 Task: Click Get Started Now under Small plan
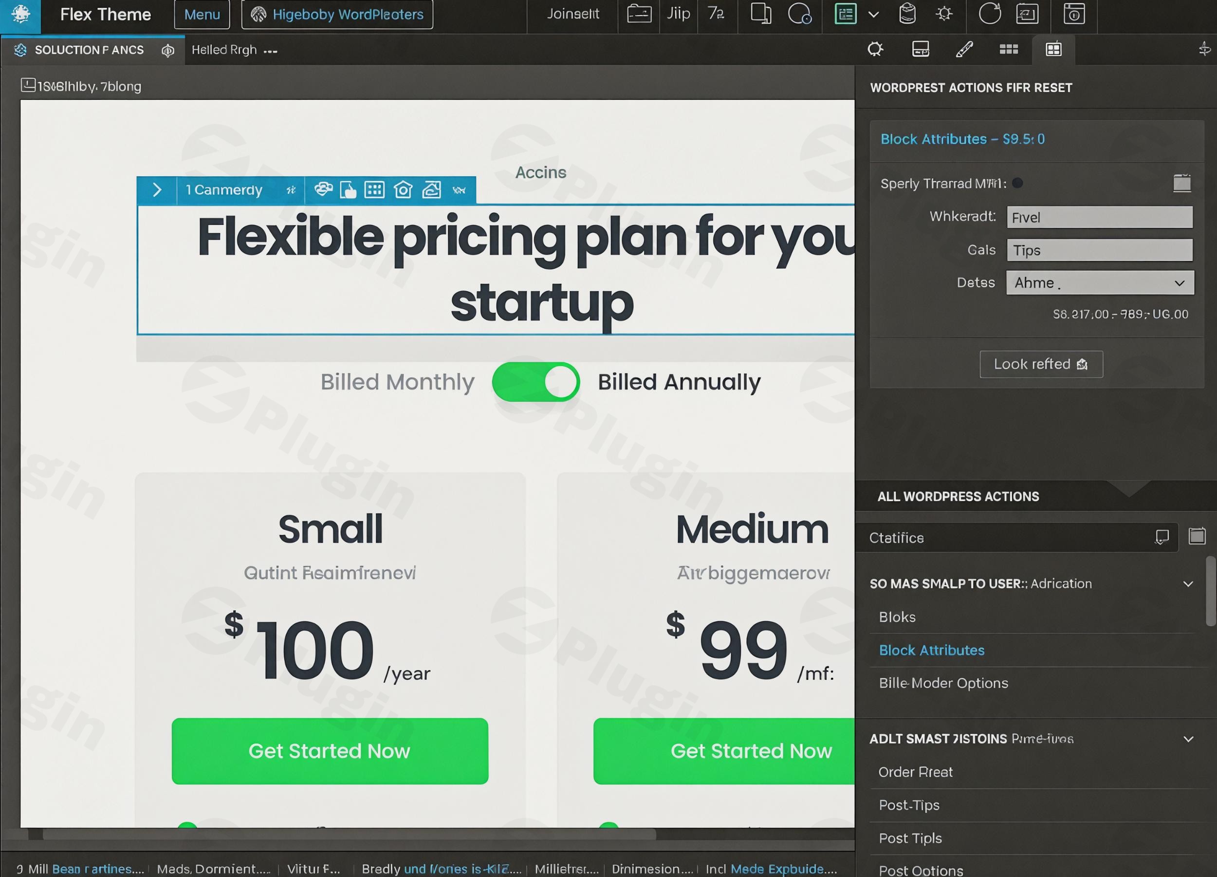click(x=330, y=751)
